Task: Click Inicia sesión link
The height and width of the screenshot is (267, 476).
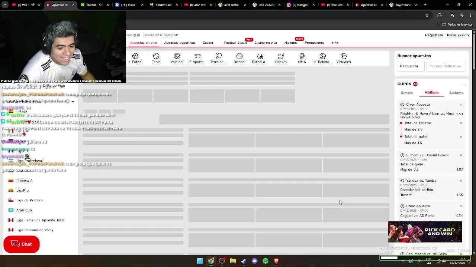Action: click(x=458, y=35)
